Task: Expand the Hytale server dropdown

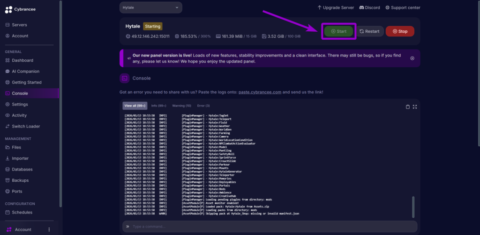Action: click(x=150, y=7)
